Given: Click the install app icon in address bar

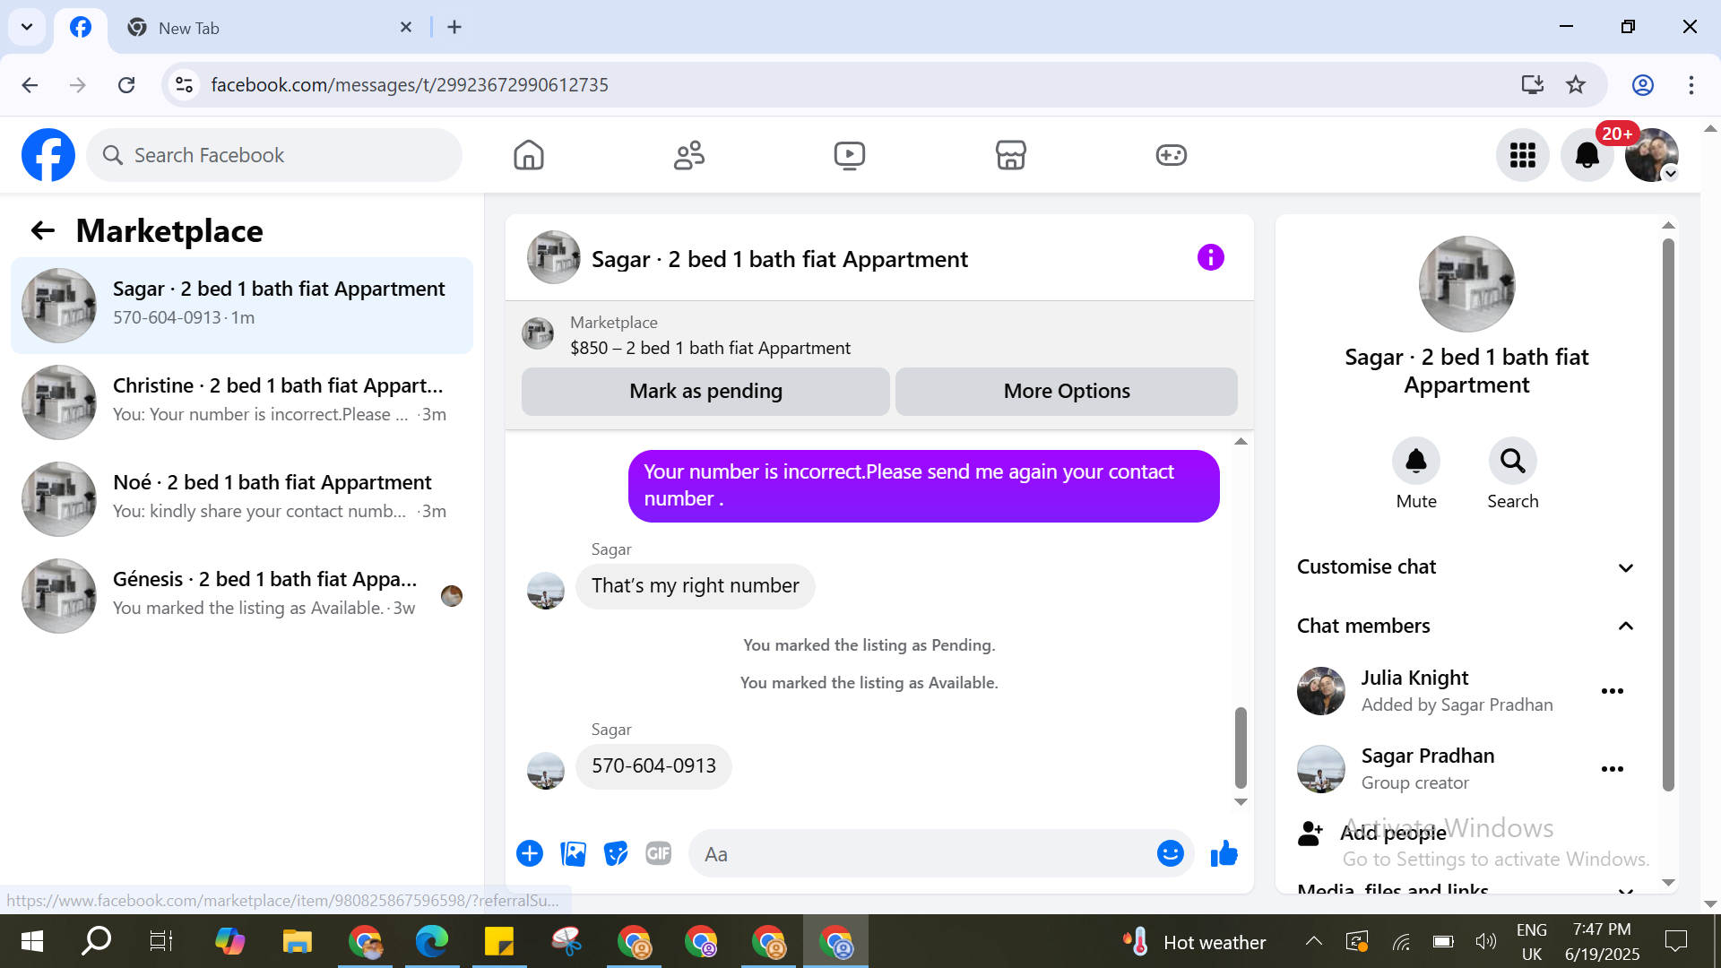Looking at the screenshot, I should click(x=1533, y=85).
